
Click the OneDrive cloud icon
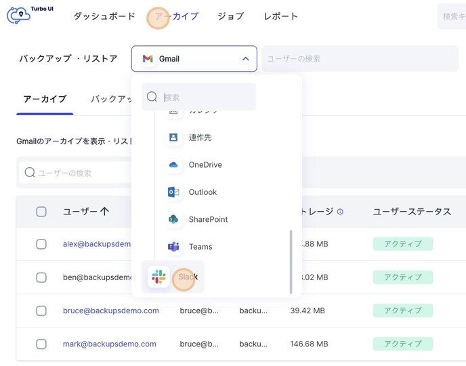pyautogui.click(x=173, y=165)
